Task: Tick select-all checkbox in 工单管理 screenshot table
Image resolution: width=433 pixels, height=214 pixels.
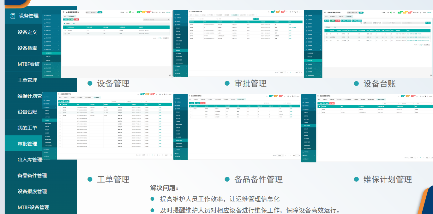Action: point(60,104)
